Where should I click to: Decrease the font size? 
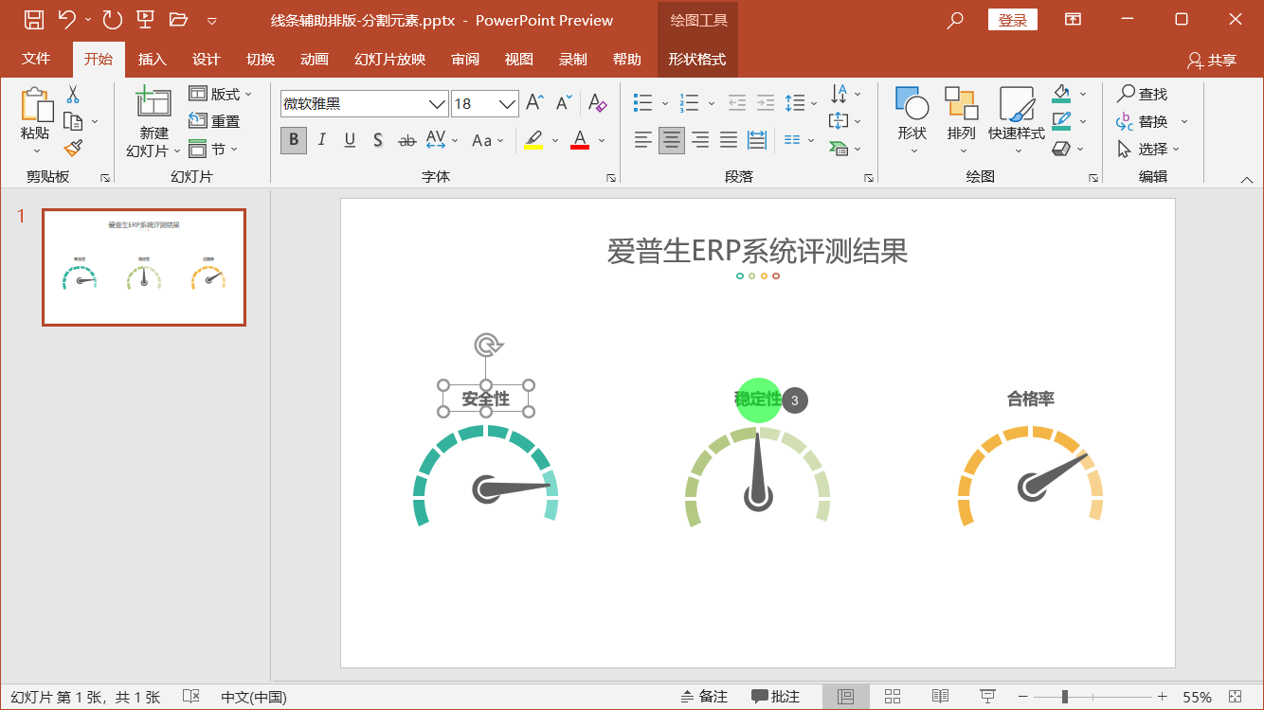pos(565,103)
